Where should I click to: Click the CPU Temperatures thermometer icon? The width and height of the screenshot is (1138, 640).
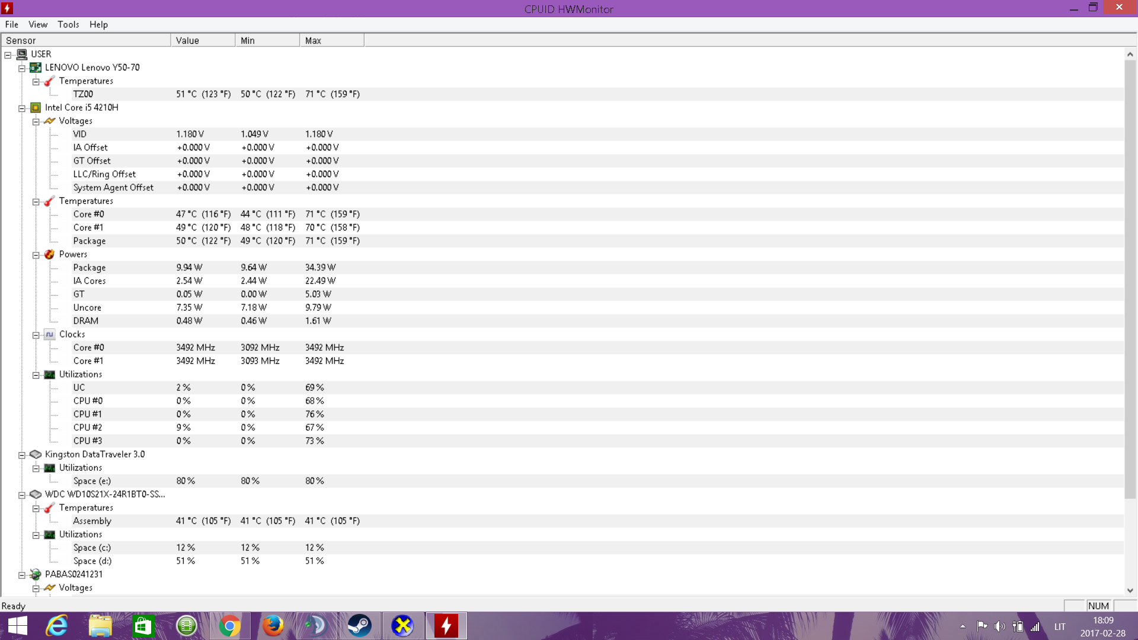click(50, 201)
